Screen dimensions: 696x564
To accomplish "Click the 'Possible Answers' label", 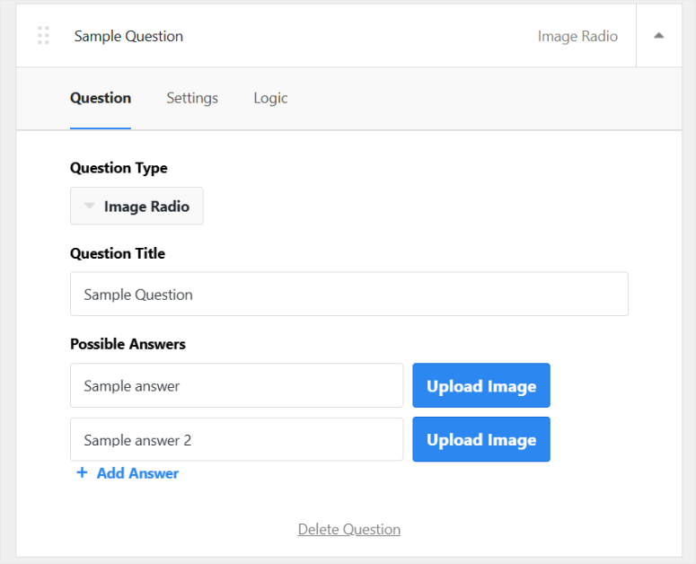I will 128,344.
